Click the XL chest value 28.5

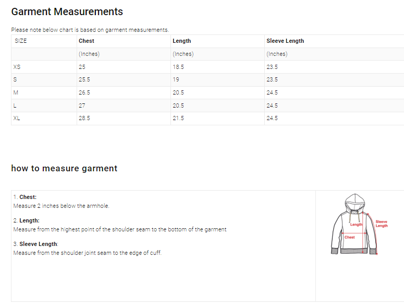tap(84, 118)
